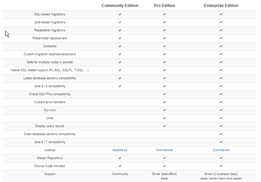261x182 pixels.
Task: Select the Placeholder replacement row label
Action: click(49, 38)
